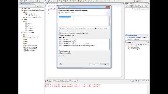Switch to the Javadoc tab
This screenshot has width=168, height=94.
point(56,81)
